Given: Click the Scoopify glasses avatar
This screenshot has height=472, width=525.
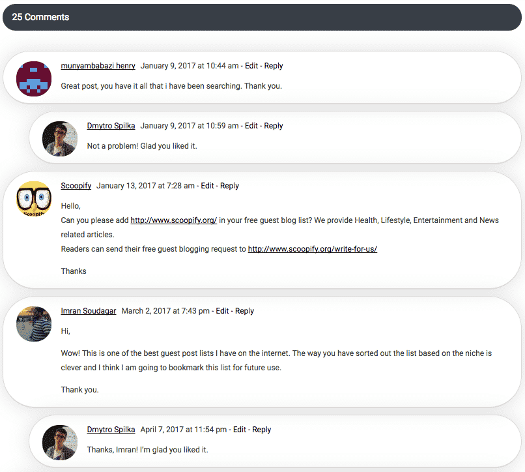Looking at the screenshot, I should (34, 199).
